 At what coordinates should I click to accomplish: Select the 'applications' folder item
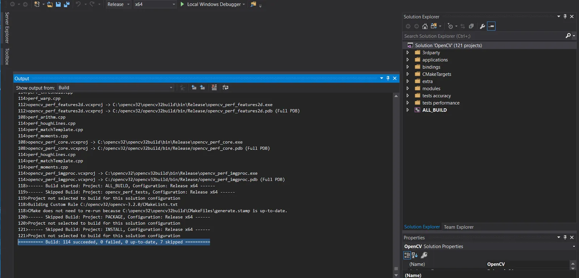point(435,60)
